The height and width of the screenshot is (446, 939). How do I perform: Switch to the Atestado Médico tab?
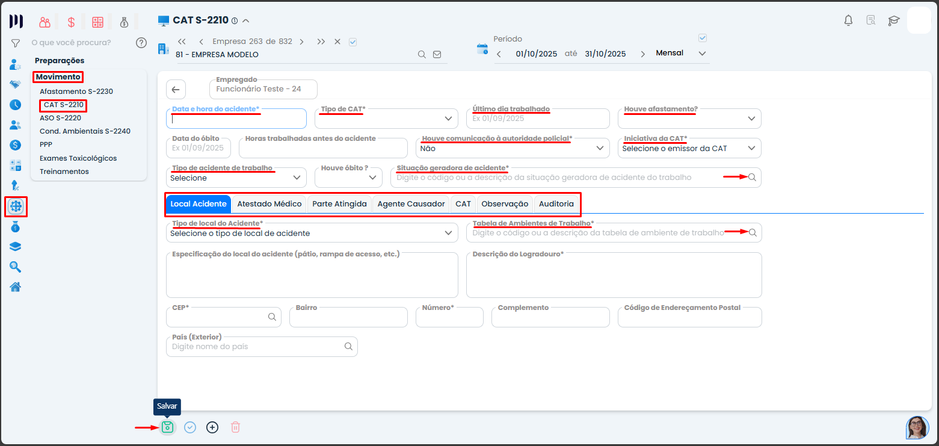click(269, 204)
